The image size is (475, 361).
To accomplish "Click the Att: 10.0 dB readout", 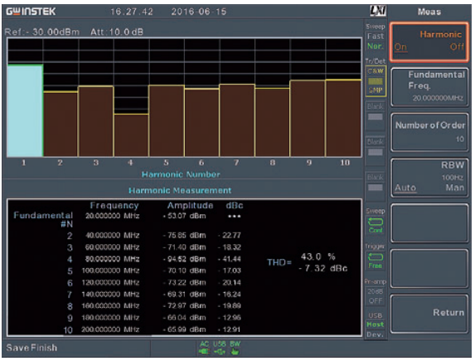I will [x=117, y=32].
